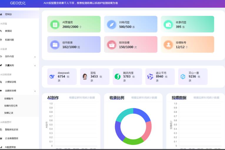The height and width of the screenshot is (150, 225).
Task: Open the 大模型训练 menu item
Action: pyautogui.click(x=19, y=82)
